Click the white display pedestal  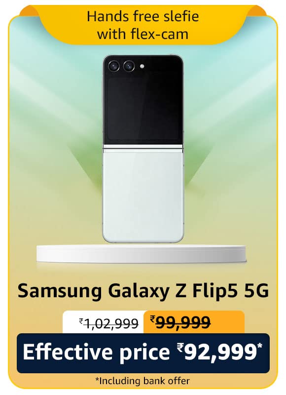141,253
